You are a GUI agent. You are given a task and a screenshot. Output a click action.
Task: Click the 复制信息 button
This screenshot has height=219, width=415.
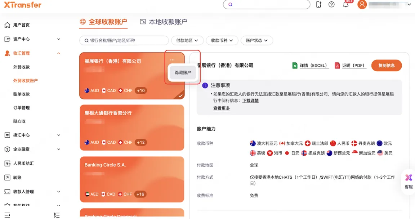click(386, 66)
